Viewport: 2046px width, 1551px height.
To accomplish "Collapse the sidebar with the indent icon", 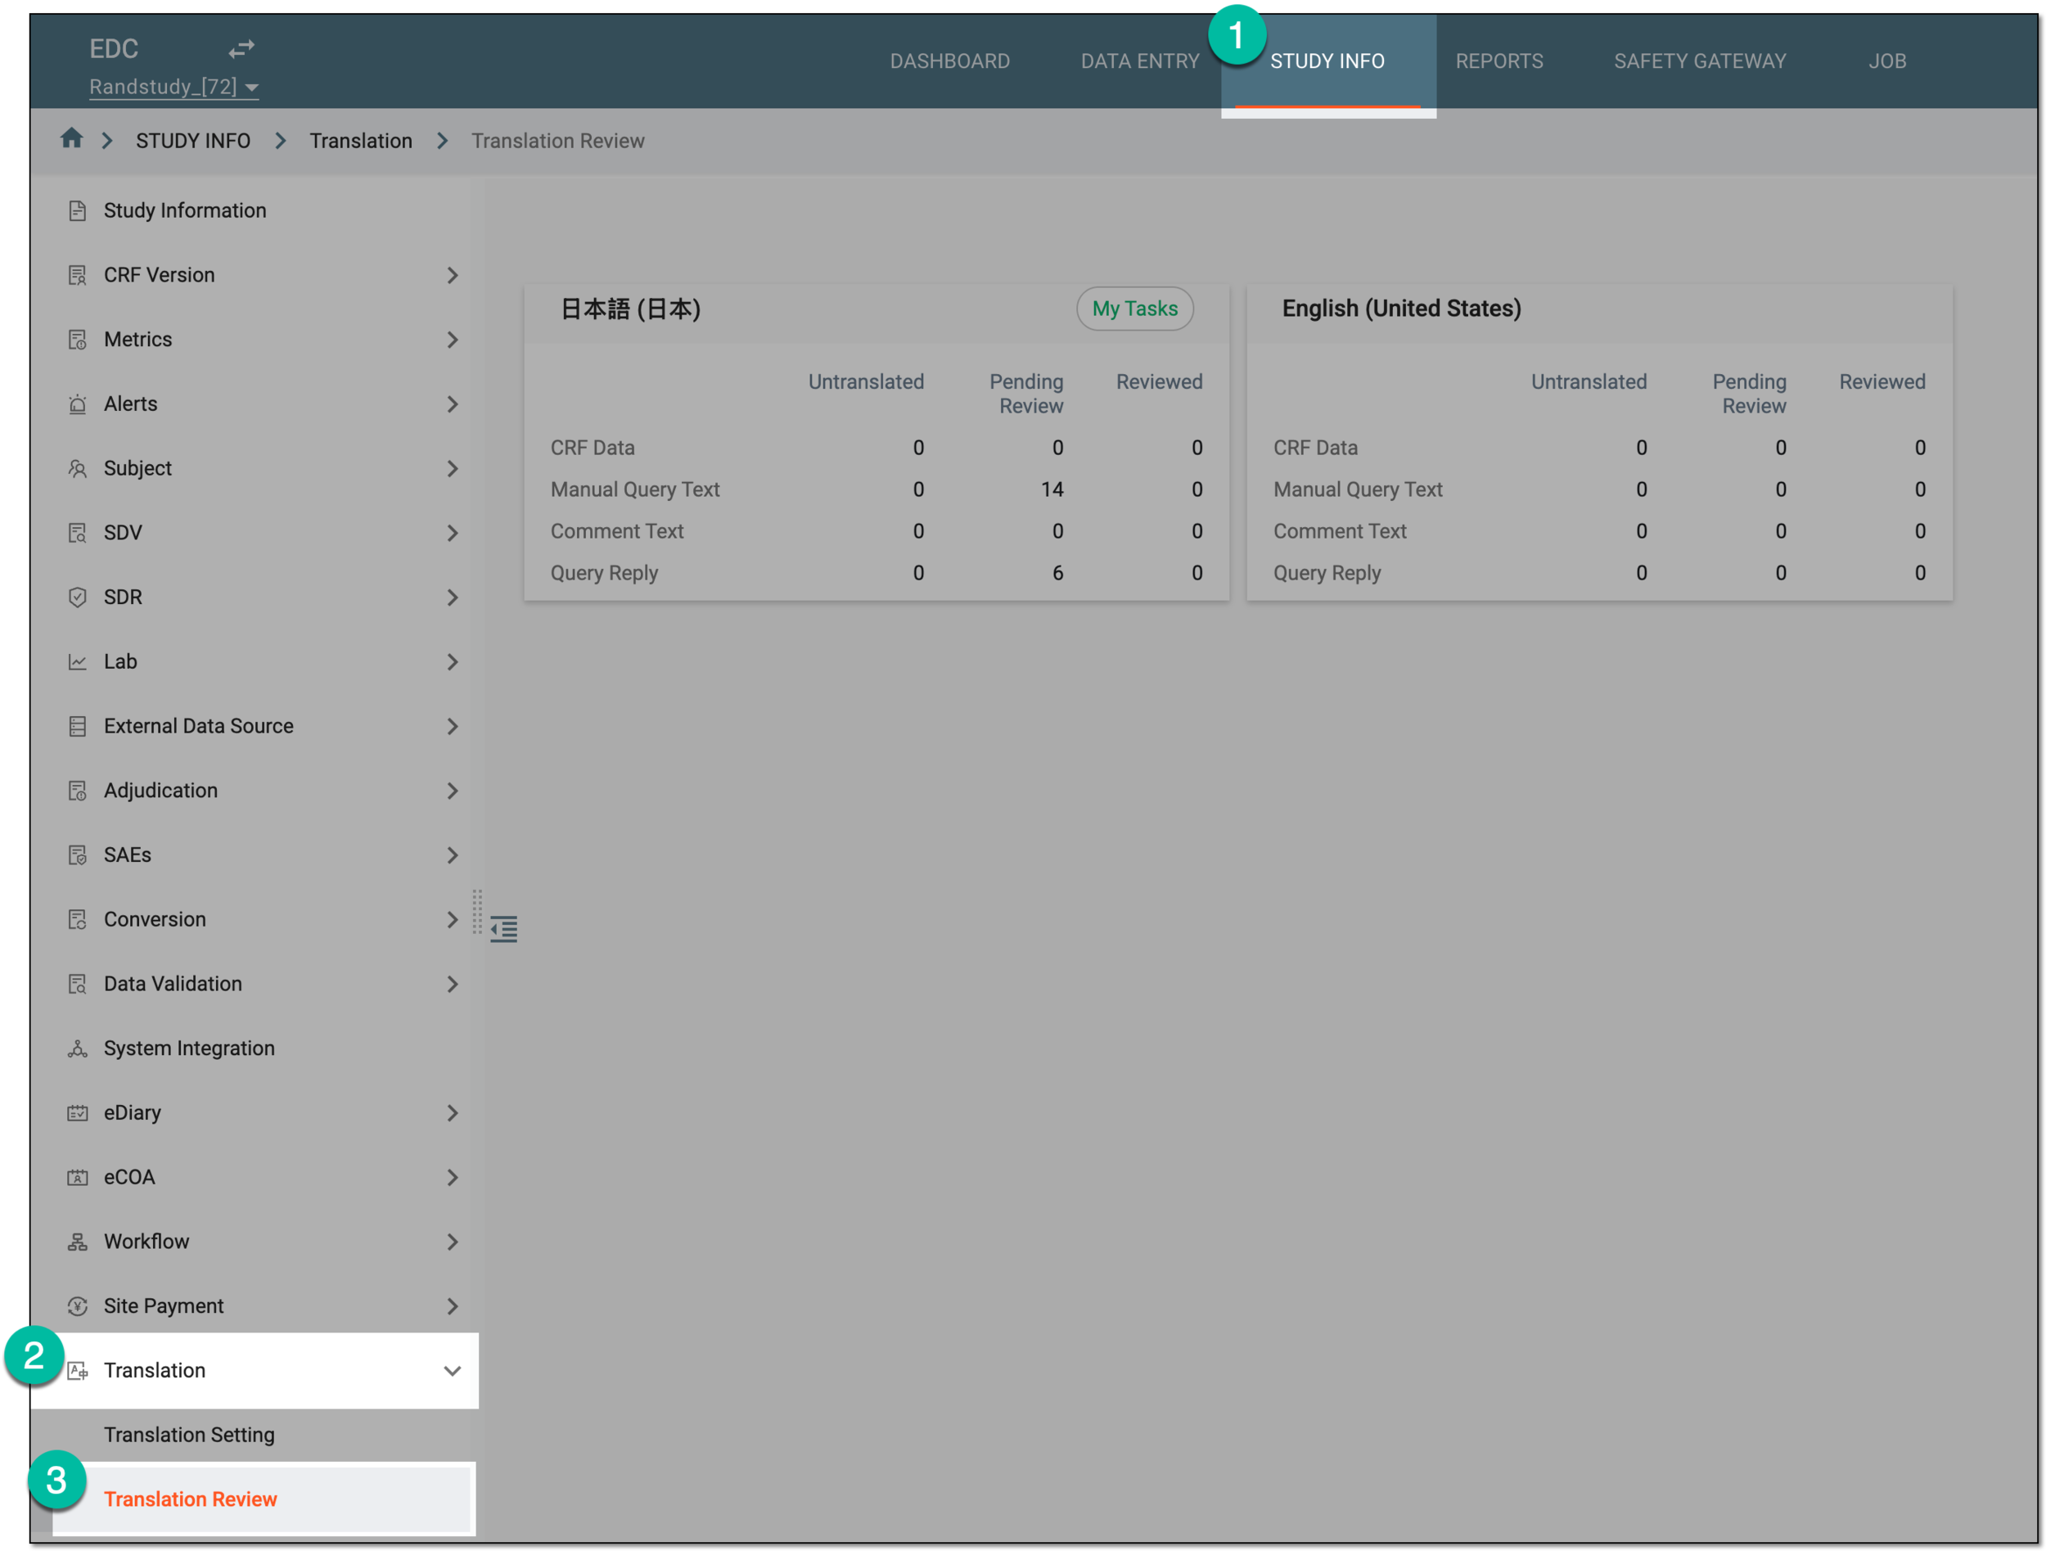I will (504, 929).
